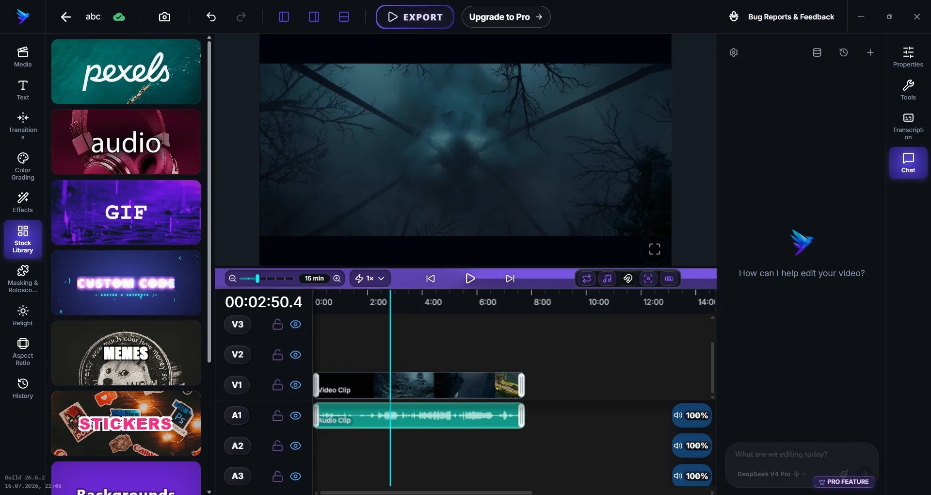Open the Text panel
Screen dimensions: 931x495
pyautogui.click(x=23, y=90)
